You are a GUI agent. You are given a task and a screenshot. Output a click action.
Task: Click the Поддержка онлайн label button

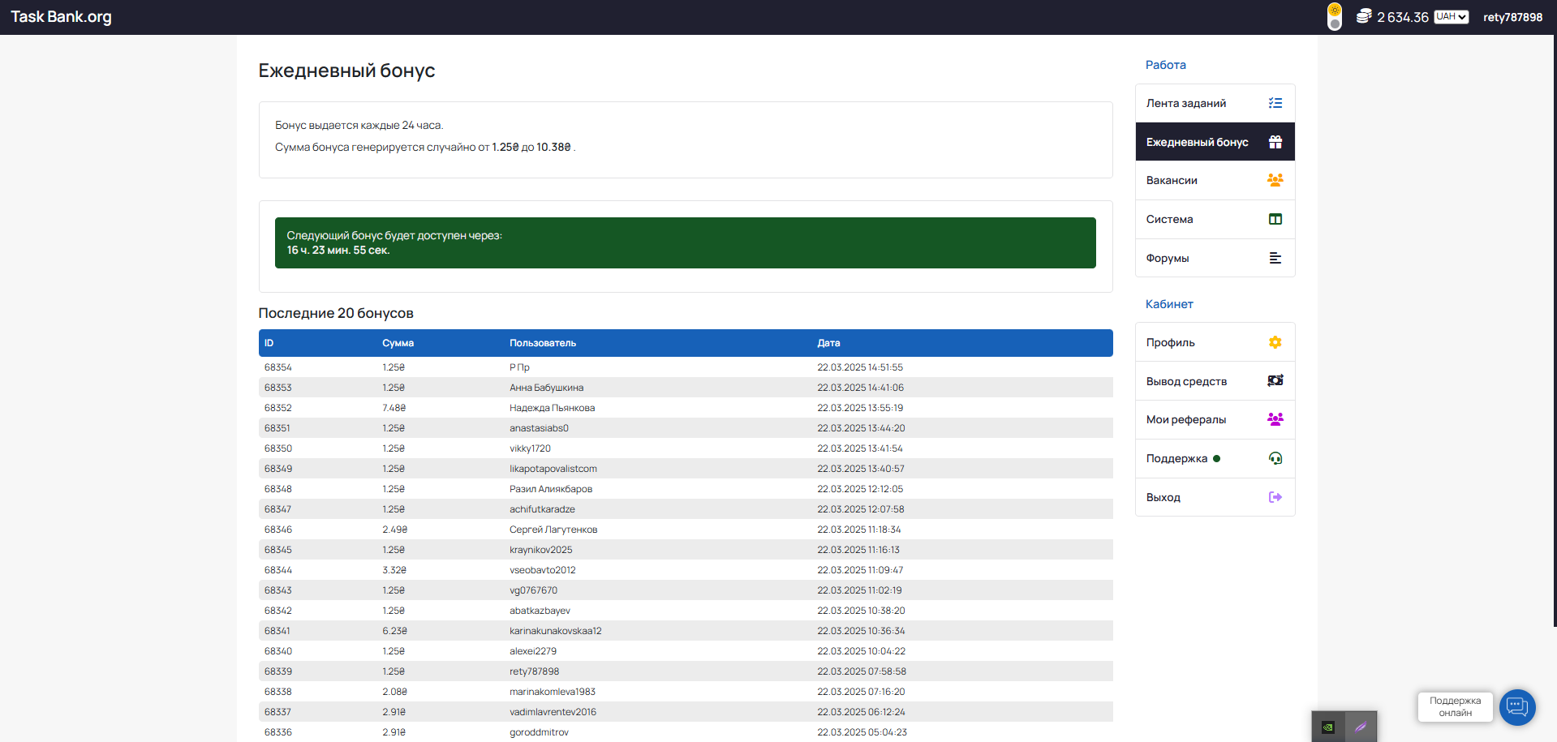coord(1455,706)
